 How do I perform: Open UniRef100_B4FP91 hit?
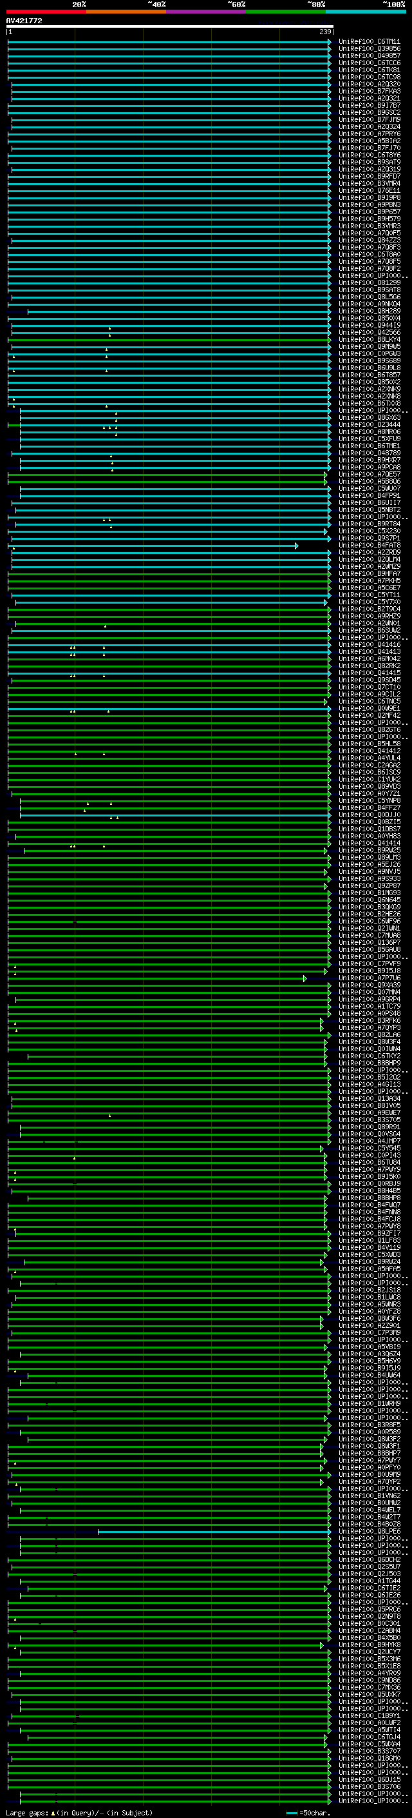(369, 495)
